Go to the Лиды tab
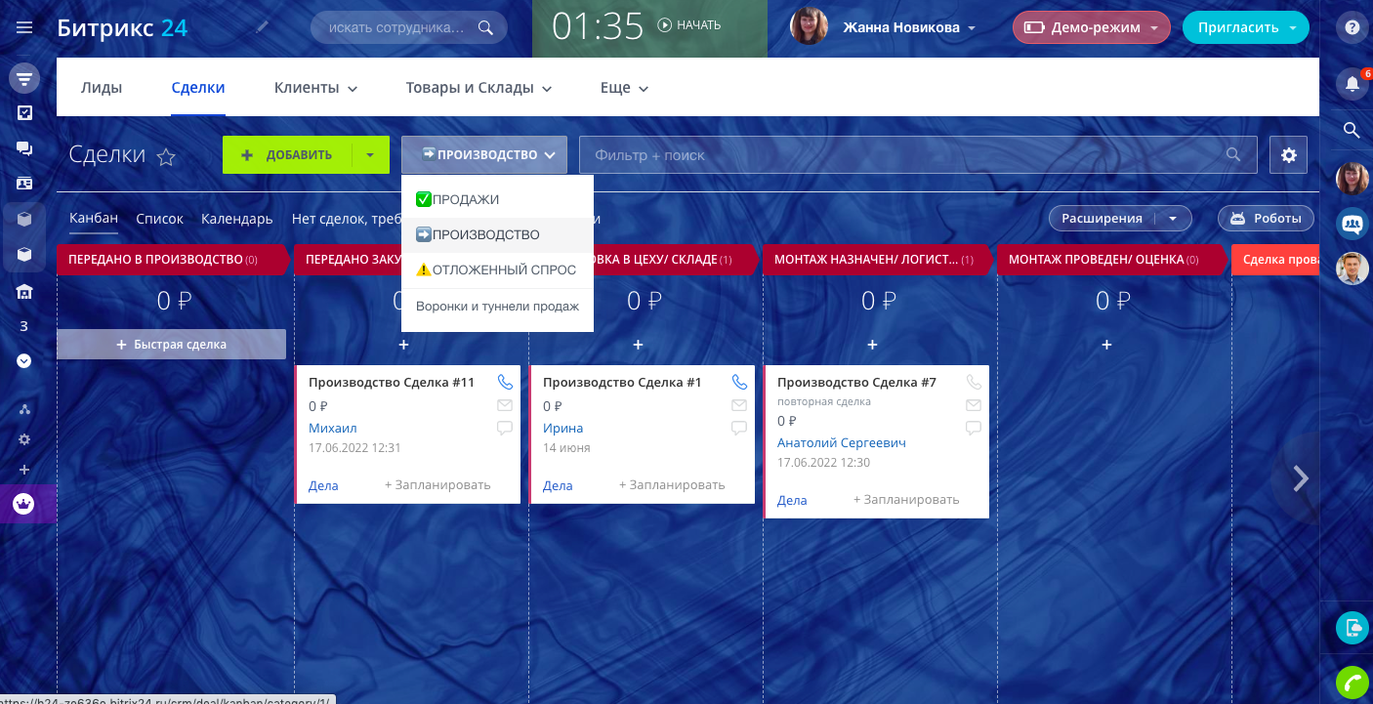Screen dimensions: 1373x704 pyautogui.click(x=102, y=88)
